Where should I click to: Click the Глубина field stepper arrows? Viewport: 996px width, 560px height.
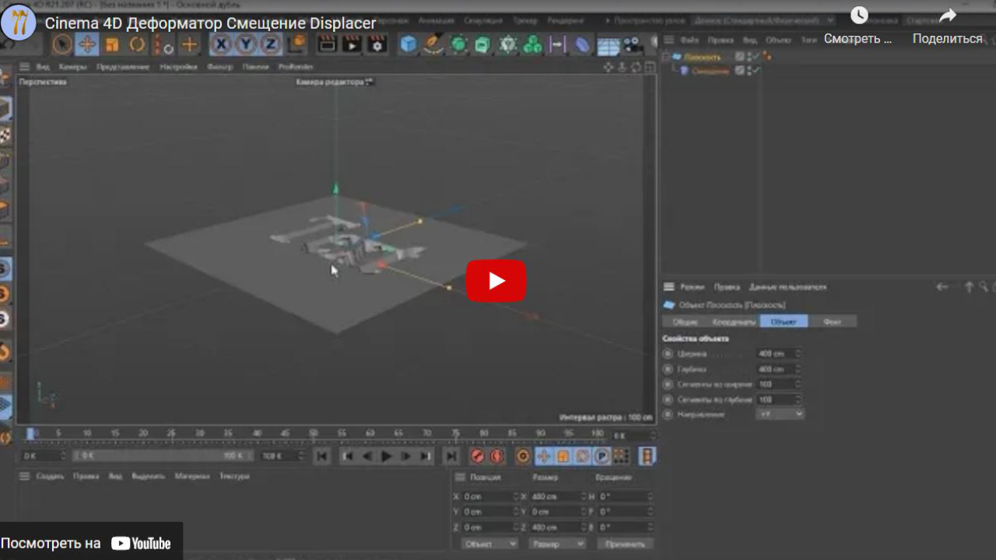click(x=798, y=369)
